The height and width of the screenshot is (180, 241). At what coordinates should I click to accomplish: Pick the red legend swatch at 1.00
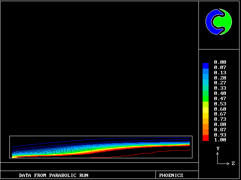tap(205, 138)
